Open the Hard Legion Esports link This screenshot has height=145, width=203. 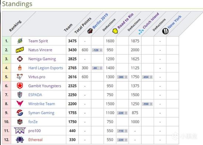click(x=46, y=68)
